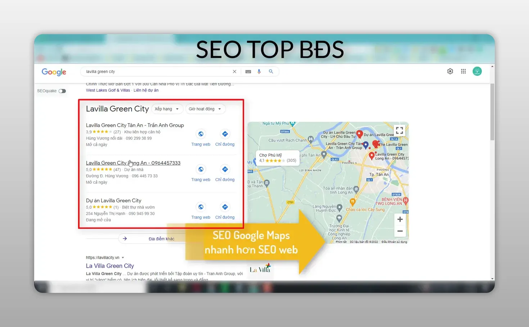Viewport: 529px width, 327px height.
Task: Open listing Dự án Lavilla Green City
Action: pyautogui.click(x=114, y=201)
